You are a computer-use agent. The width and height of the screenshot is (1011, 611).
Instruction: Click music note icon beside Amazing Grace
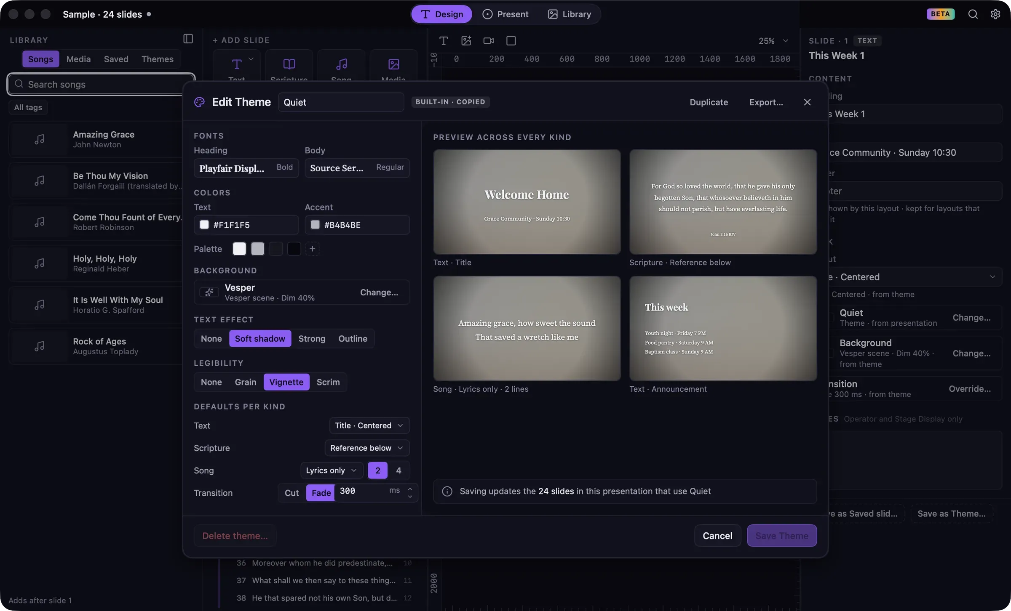coord(39,139)
